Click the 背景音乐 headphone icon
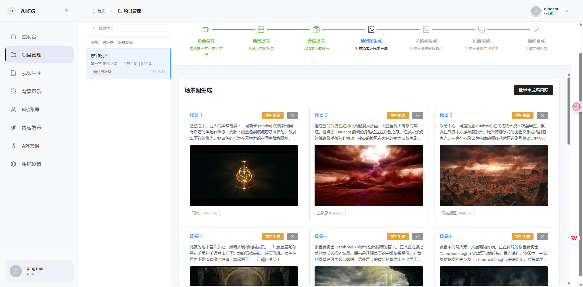Viewport: 583px width, 287px height. (x=13, y=91)
